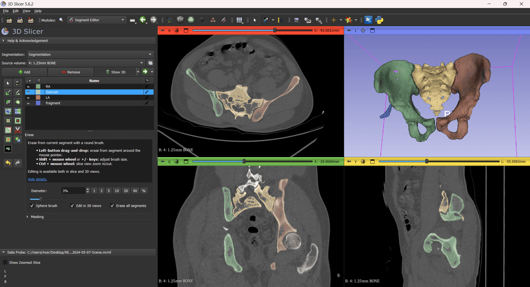The width and height of the screenshot is (530, 287).
Task: Click the LA segment color swatch
Action: pyautogui.click(x=38, y=97)
